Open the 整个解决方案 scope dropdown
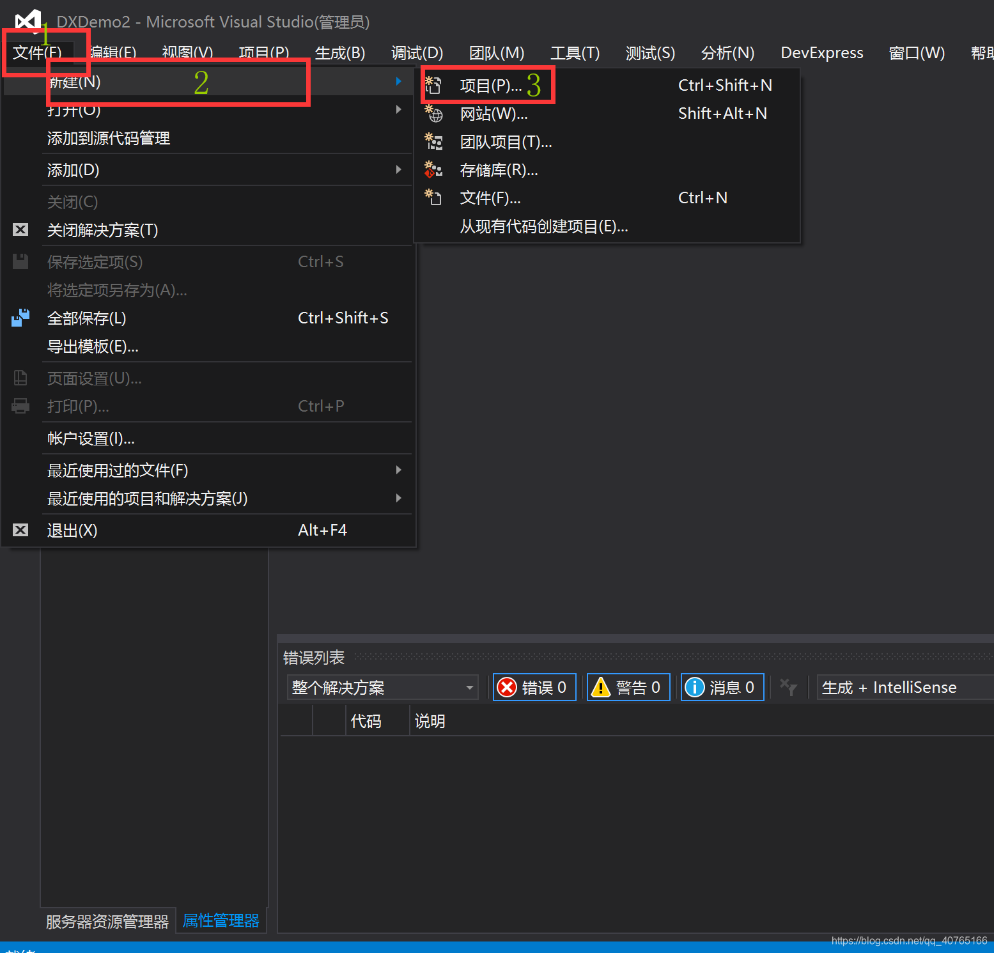The height and width of the screenshot is (953, 994). [382, 687]
